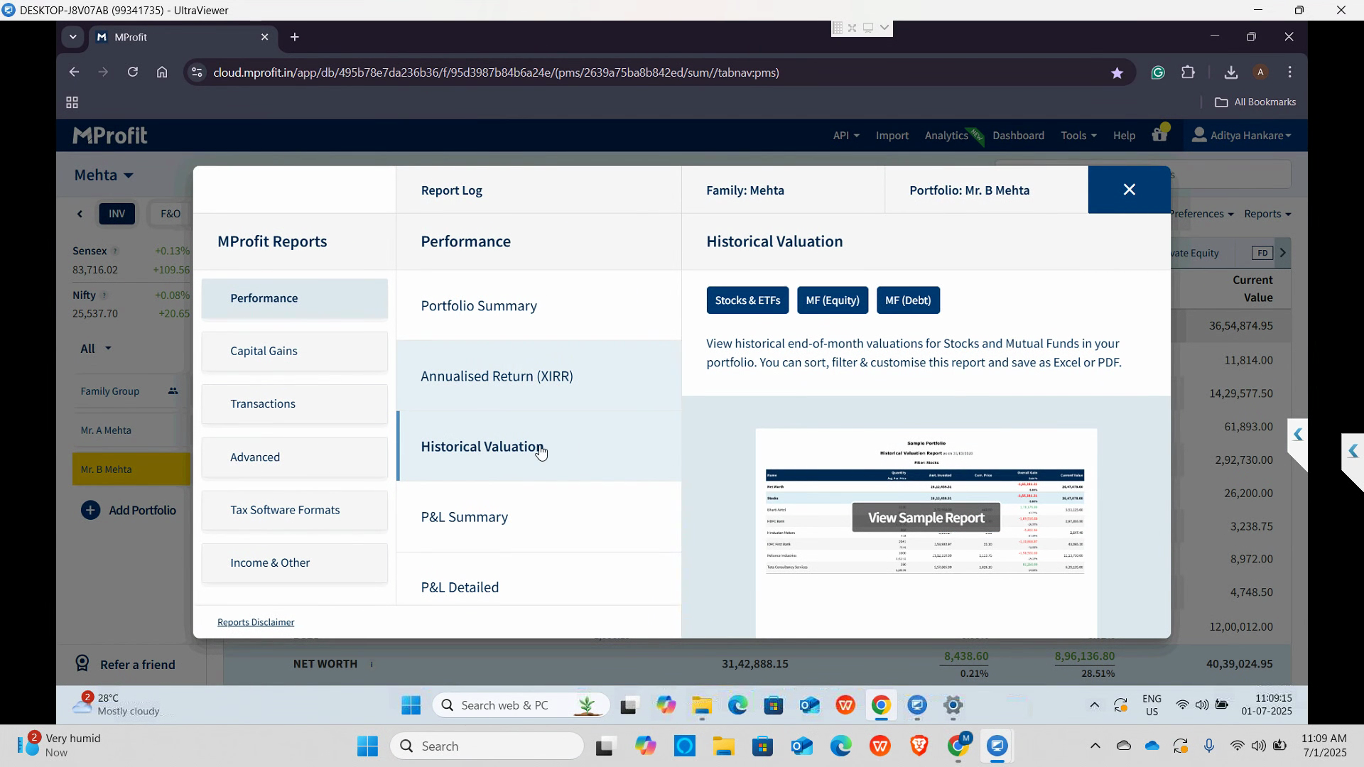Select the Mr. A Mehta portfolio
Screen dimensions: 1364x767
[131, 430]
